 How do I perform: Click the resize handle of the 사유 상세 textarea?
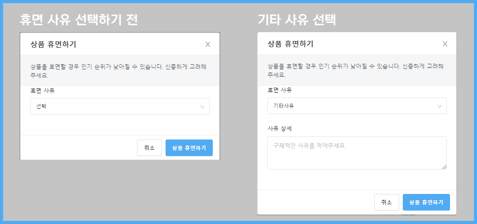(x=444, y=166)
